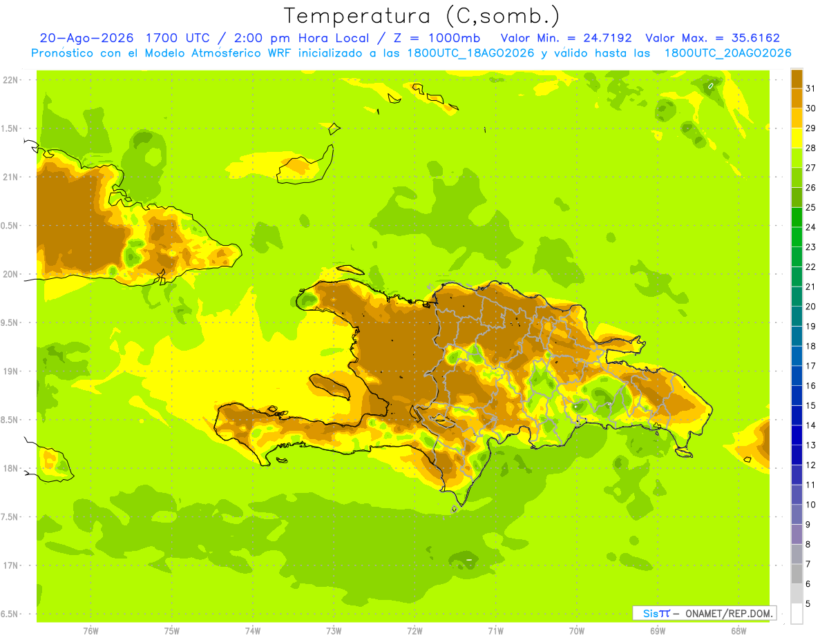Select "2:00 pm Hora Local" text

(x=300, y=38)
